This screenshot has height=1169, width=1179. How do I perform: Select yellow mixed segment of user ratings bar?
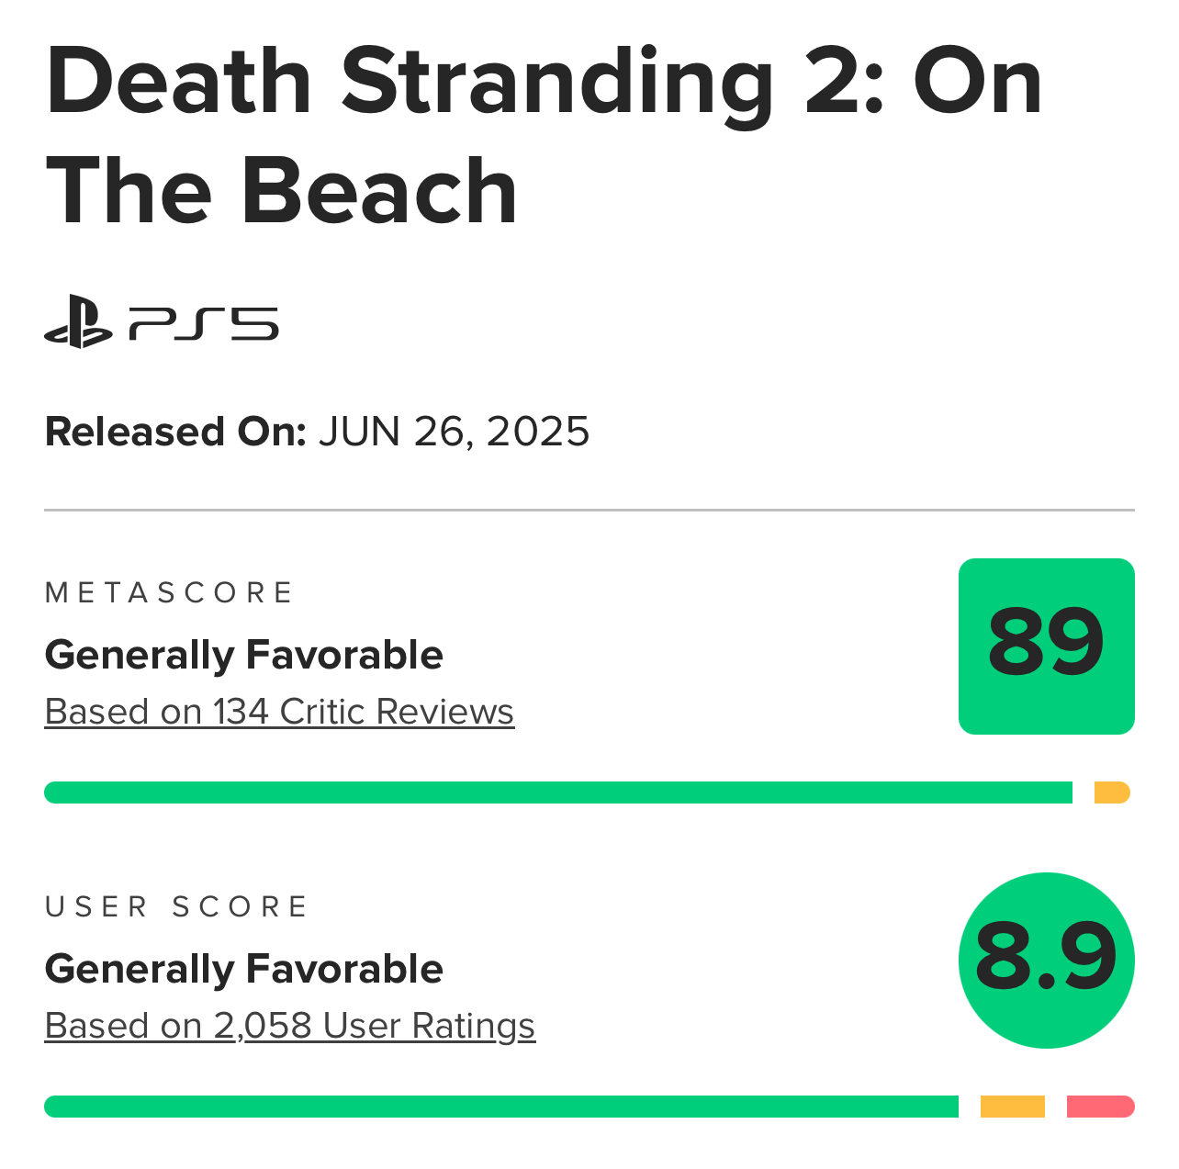click(1013, 1107)
